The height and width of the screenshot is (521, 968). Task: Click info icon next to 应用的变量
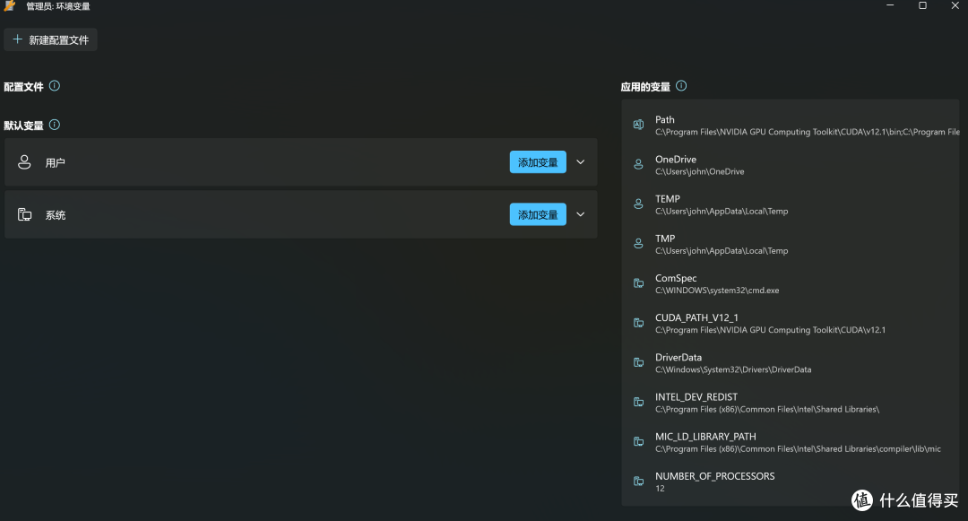(681, 86)
